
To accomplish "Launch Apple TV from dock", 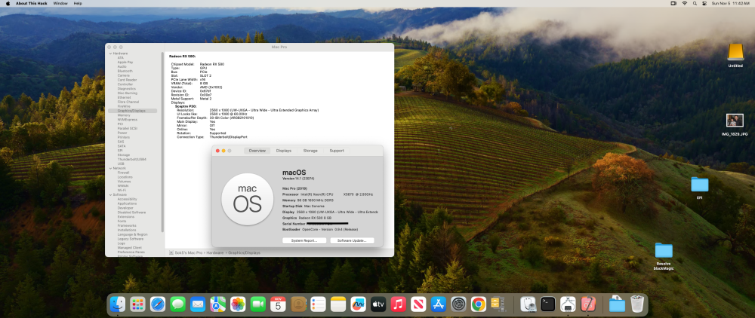I will tap(378, 304).
